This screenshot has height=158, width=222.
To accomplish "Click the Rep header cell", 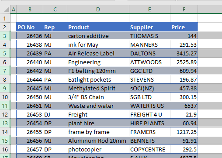I will pos(55,27).
